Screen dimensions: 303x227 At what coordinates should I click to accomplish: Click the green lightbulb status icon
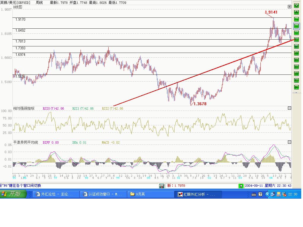pos(241,186)
